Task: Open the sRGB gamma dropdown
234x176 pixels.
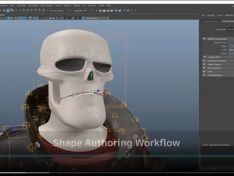Action: pyautogui.click(x=97, y=18)
